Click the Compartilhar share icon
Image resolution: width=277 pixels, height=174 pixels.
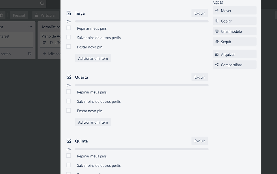(x=217, y=65)
